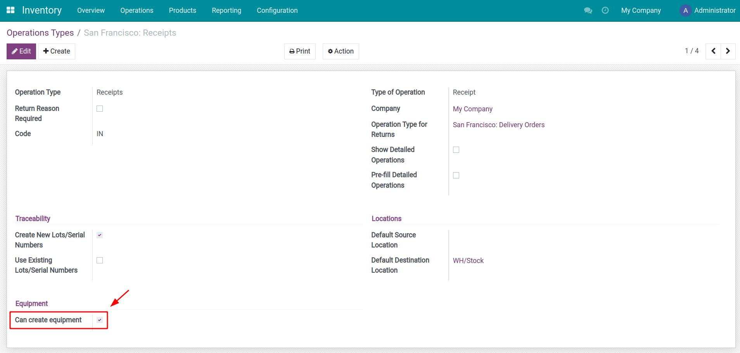Open the San Francisco: Delivery Orders link
The width and height of the screenshot is (740, 353).
(x=498, y=125)
